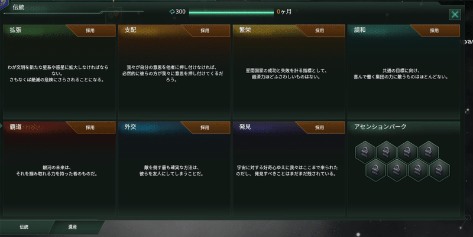Switch to the 伝統 tab
The height and width of the screenshot is (237, 473).
pyautogui.click(x=24, y=227)
